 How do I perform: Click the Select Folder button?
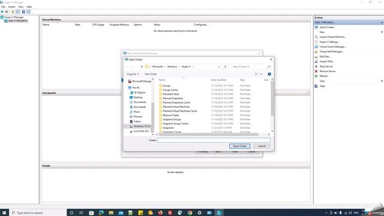click(x=239, y=146)
